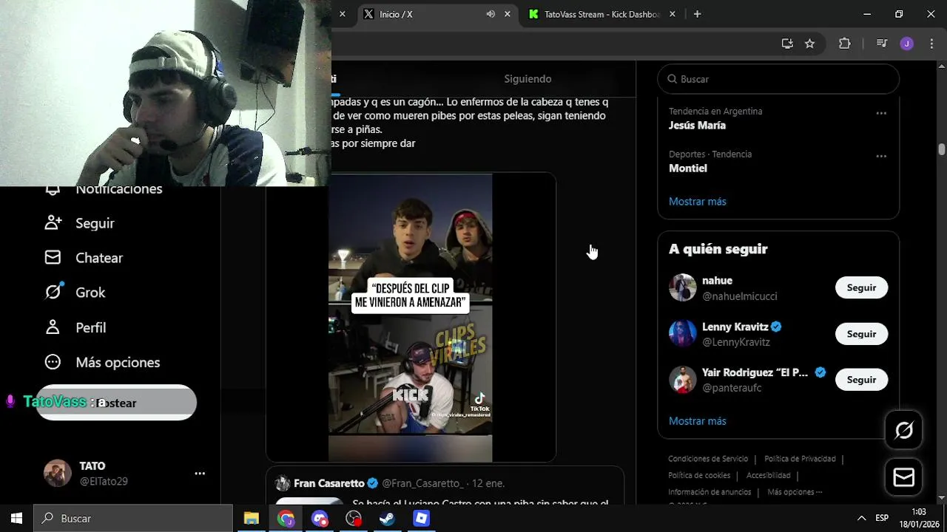Click the ESP language indicator
Screen dimensions: 947x532
point(882,519)
